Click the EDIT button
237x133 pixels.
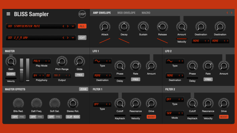click(x=82, y=38)
